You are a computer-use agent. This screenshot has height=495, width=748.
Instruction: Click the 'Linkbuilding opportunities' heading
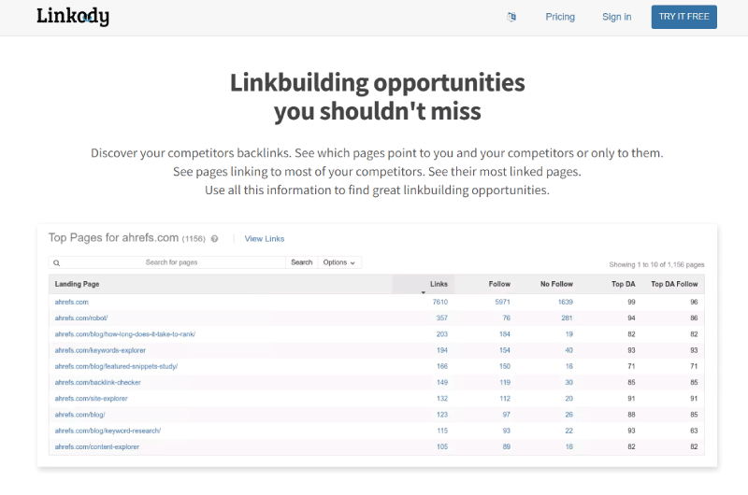tap(378, 82)
